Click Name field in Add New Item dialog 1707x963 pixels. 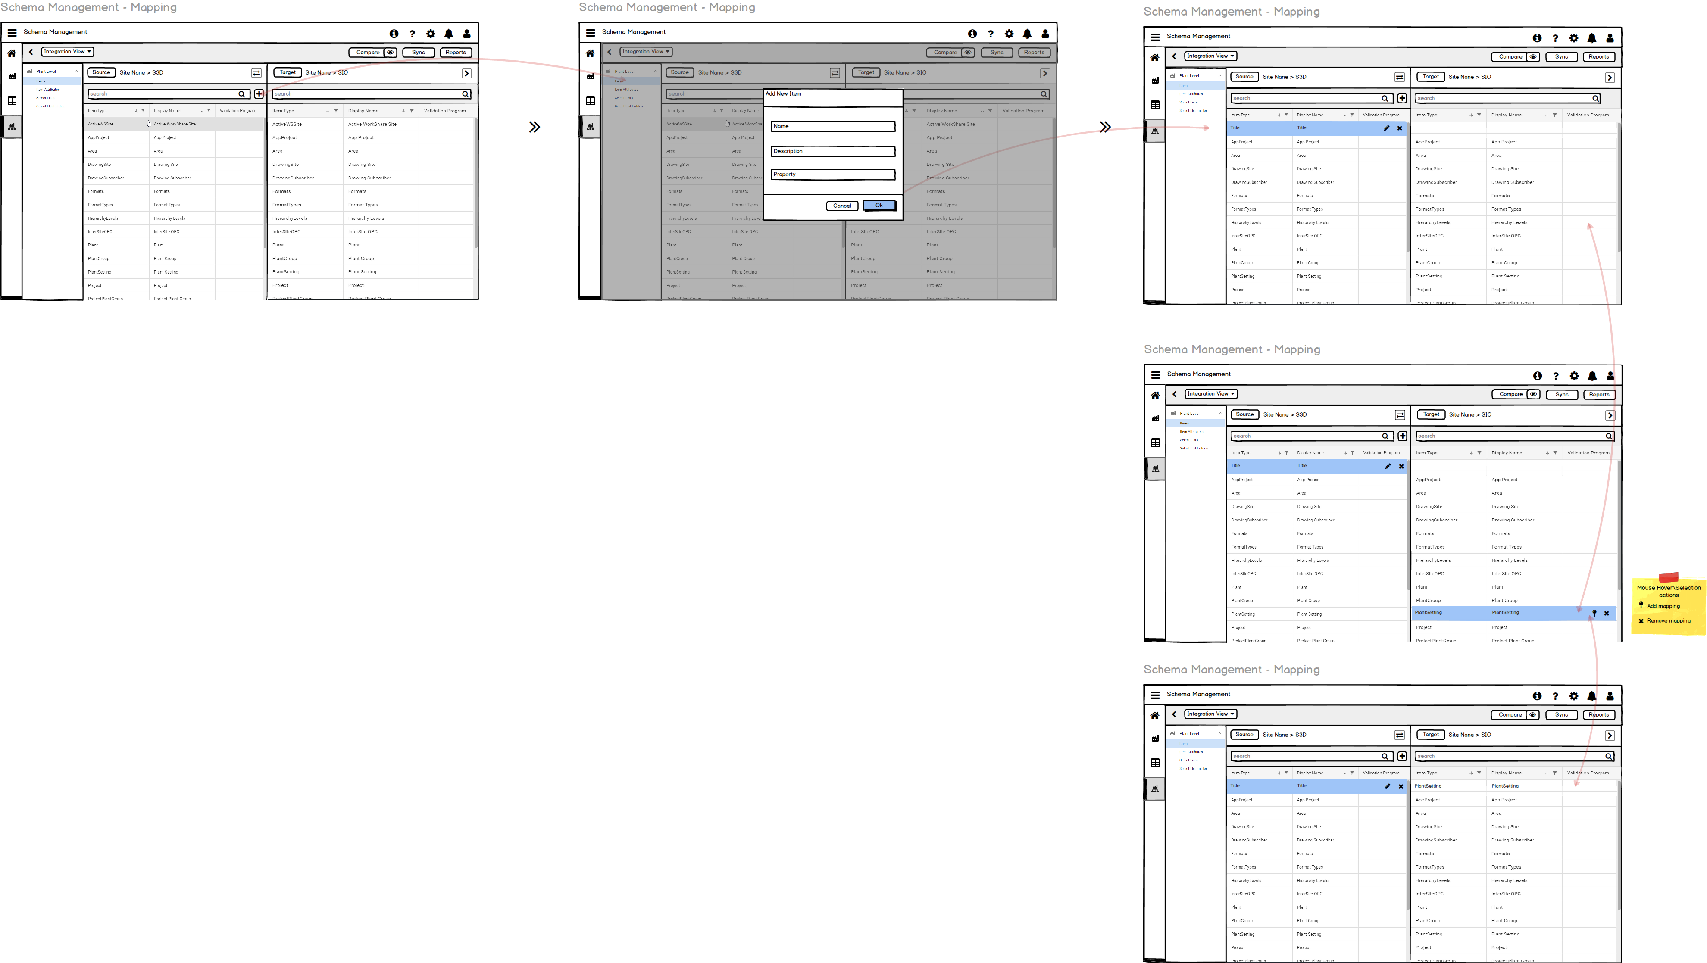(x=834, y=126)
